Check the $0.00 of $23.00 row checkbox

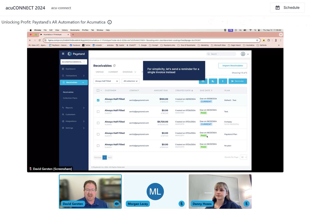[98, 112]
